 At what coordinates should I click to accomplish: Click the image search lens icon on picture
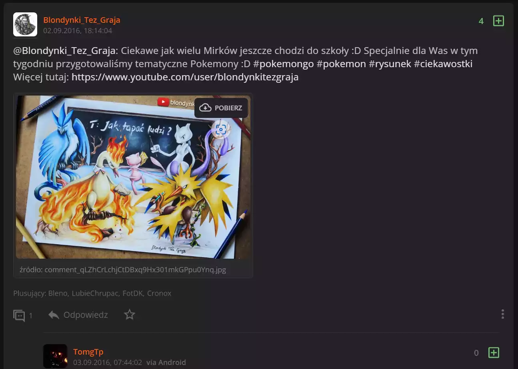pyautogui.click(x=221, y=129)
